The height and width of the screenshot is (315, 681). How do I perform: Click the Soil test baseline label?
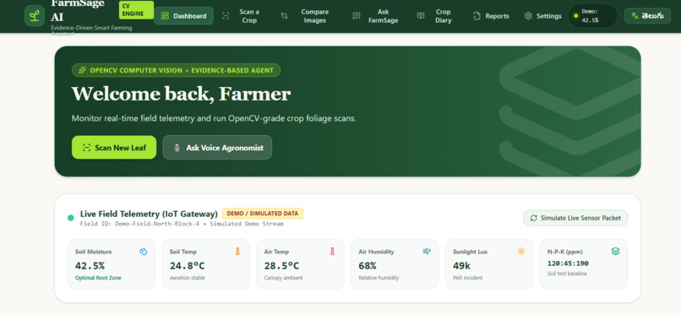(x=567, y=274)
